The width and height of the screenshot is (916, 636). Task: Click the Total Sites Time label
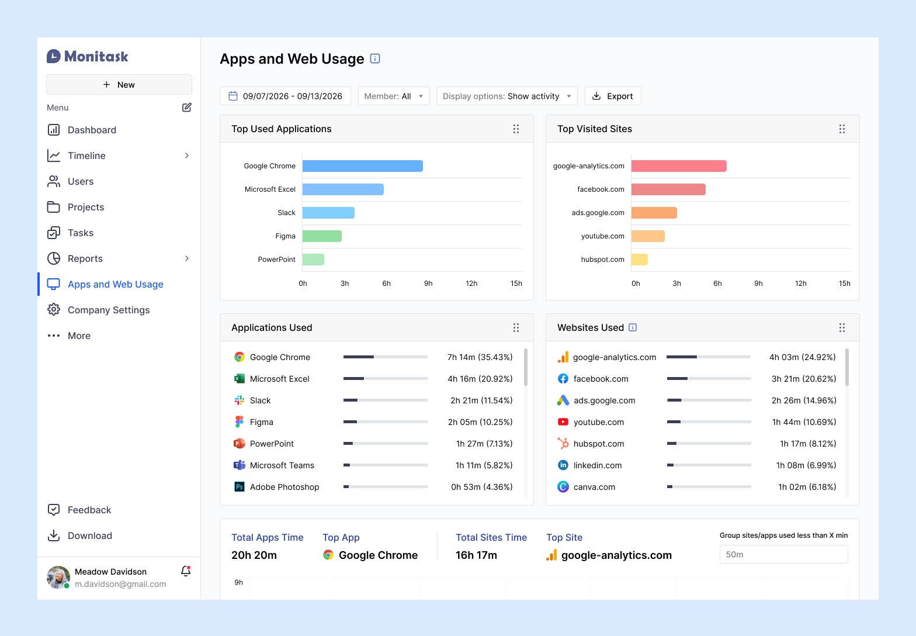[491, 537]
